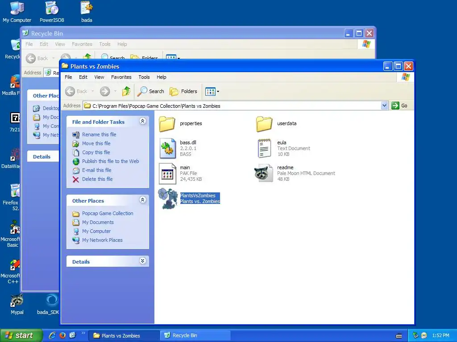The image size is (457, 342).
Task: Open the Views dropdown button
Action: (212, 92)
